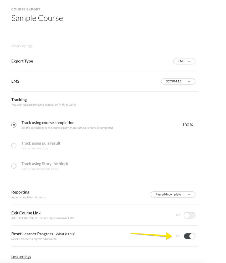Select Track using Storyline block radio
226x263 pixels.
point(14,166)
